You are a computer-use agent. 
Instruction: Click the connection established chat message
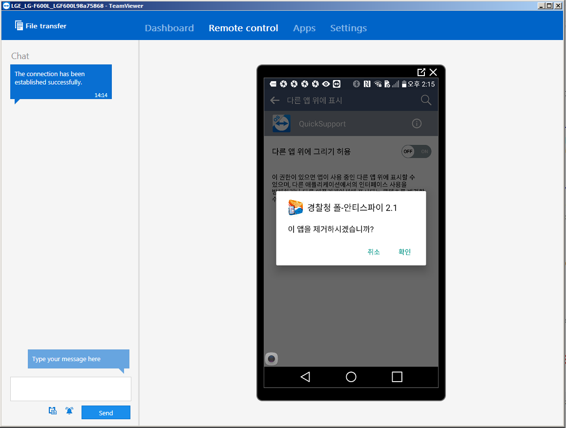[61, 82]
